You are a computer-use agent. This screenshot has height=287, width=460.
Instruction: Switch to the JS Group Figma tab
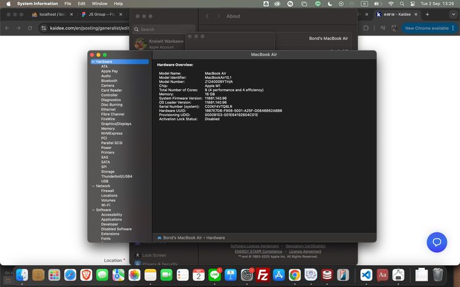[x=101, y=14]
